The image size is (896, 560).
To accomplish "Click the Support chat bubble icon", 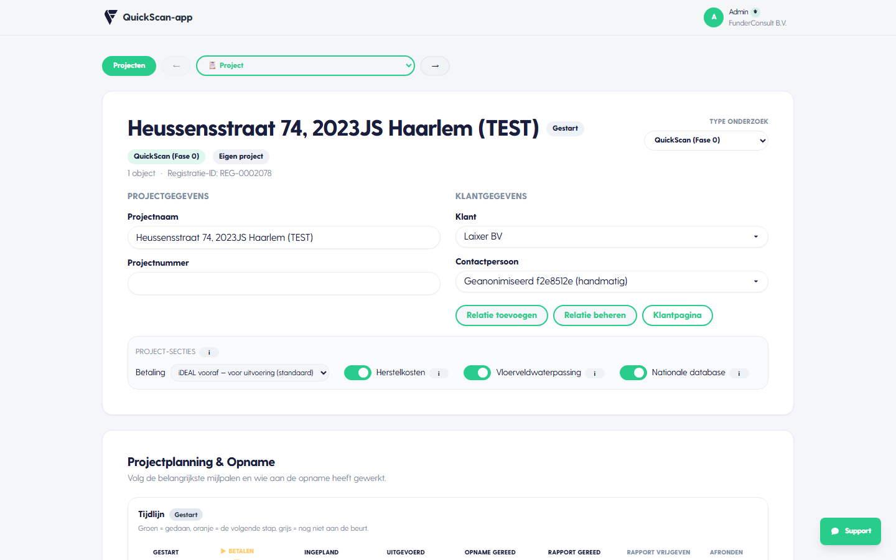I will pos(835,531).
